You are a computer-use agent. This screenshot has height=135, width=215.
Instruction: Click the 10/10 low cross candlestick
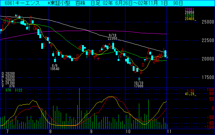click(x=139, y=79)
